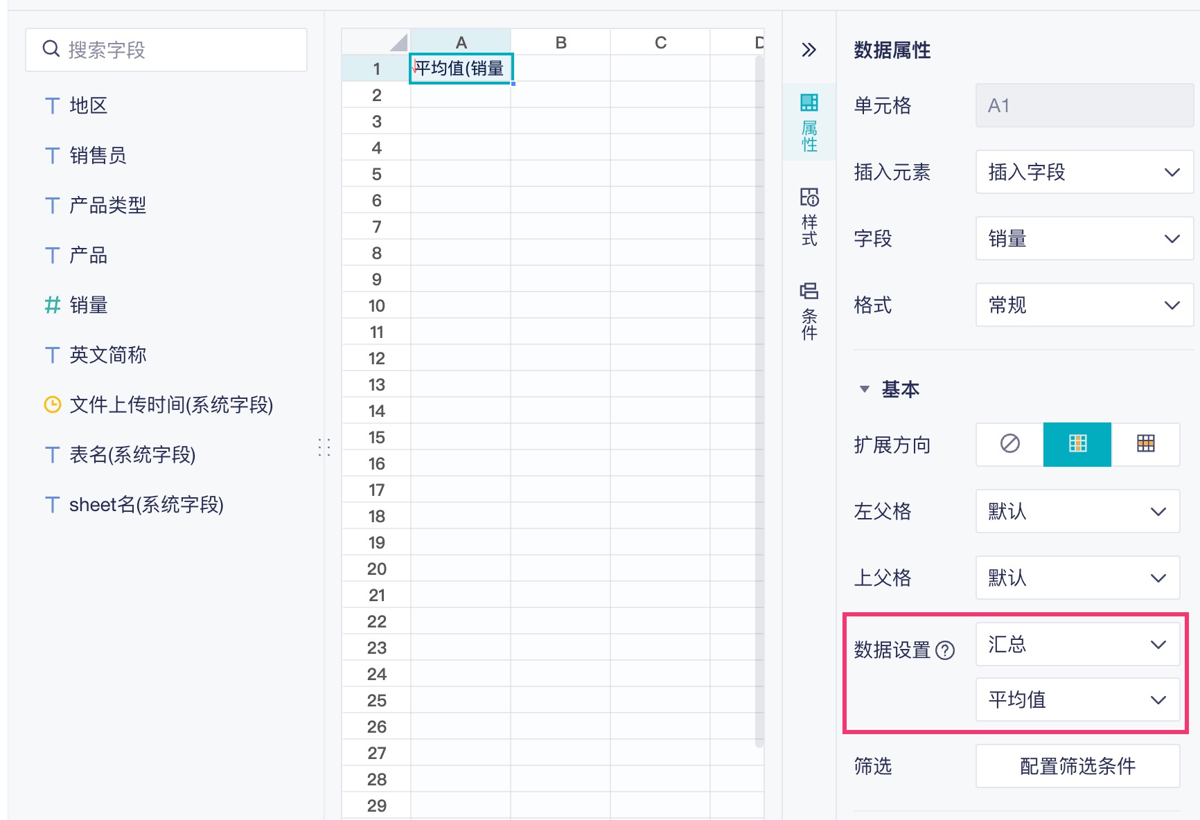Click the panel resize drag handle
This screenshot has width=1200, height=820.
click(x=324, y=447)
